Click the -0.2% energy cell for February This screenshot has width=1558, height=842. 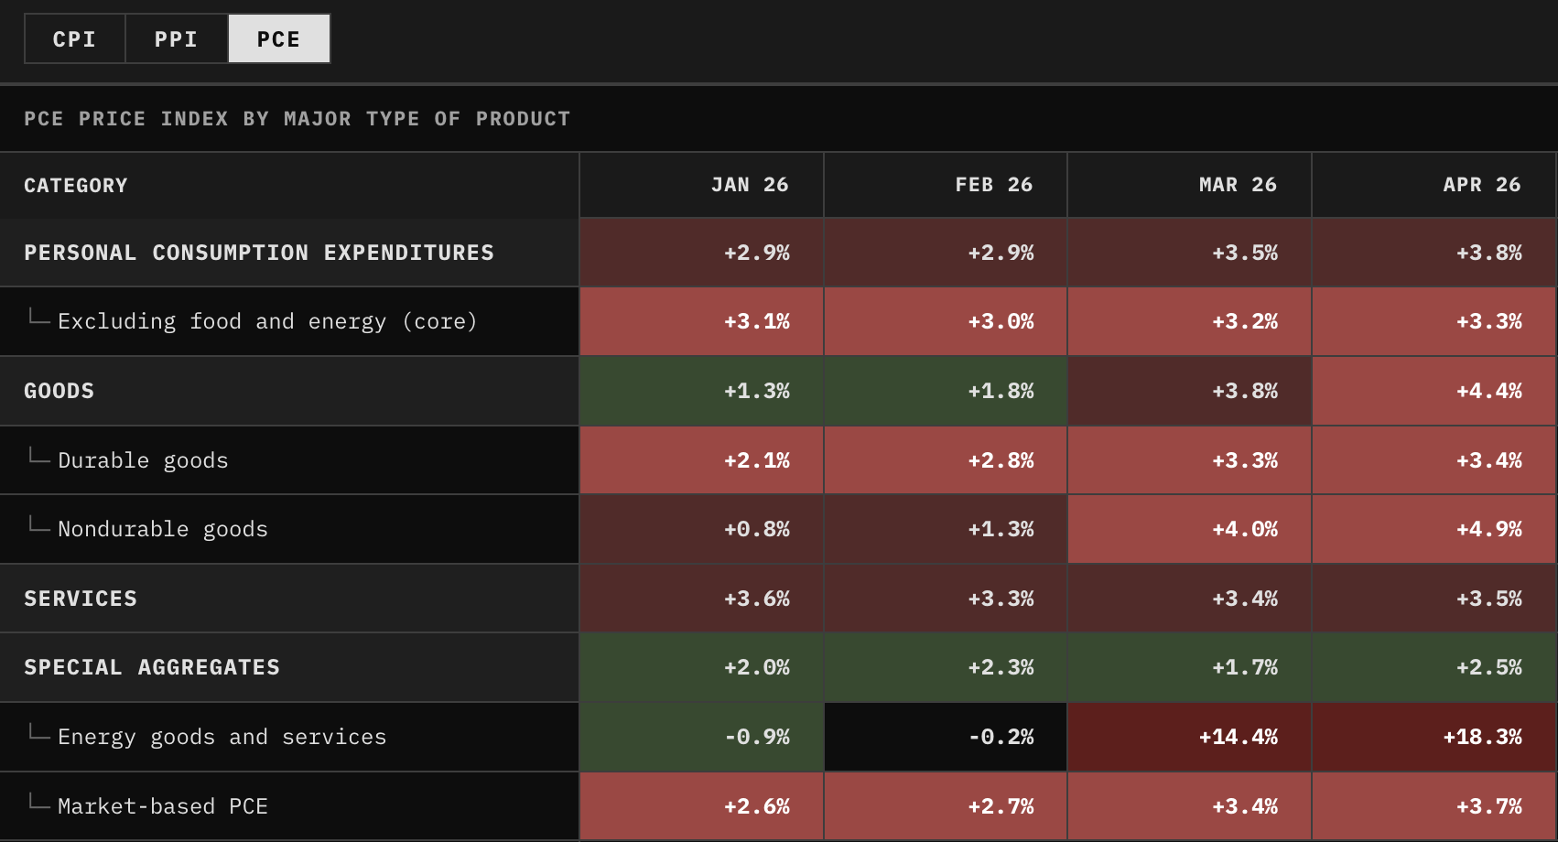coord(946,737)
